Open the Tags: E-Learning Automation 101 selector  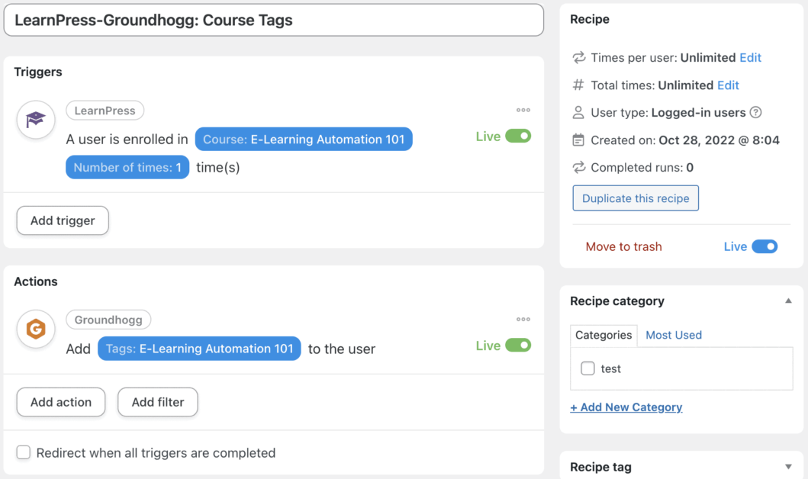coord(199,349)
